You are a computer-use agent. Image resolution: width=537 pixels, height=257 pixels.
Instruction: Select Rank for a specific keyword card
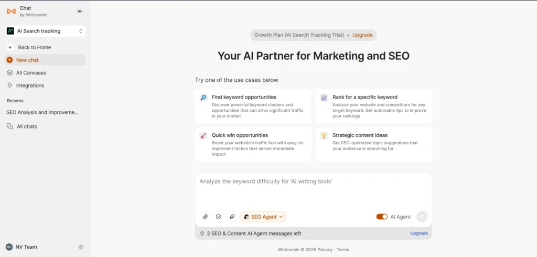pos(373,106)
